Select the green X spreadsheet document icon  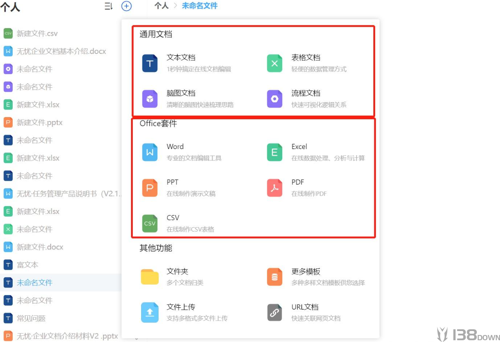(274, 64)
